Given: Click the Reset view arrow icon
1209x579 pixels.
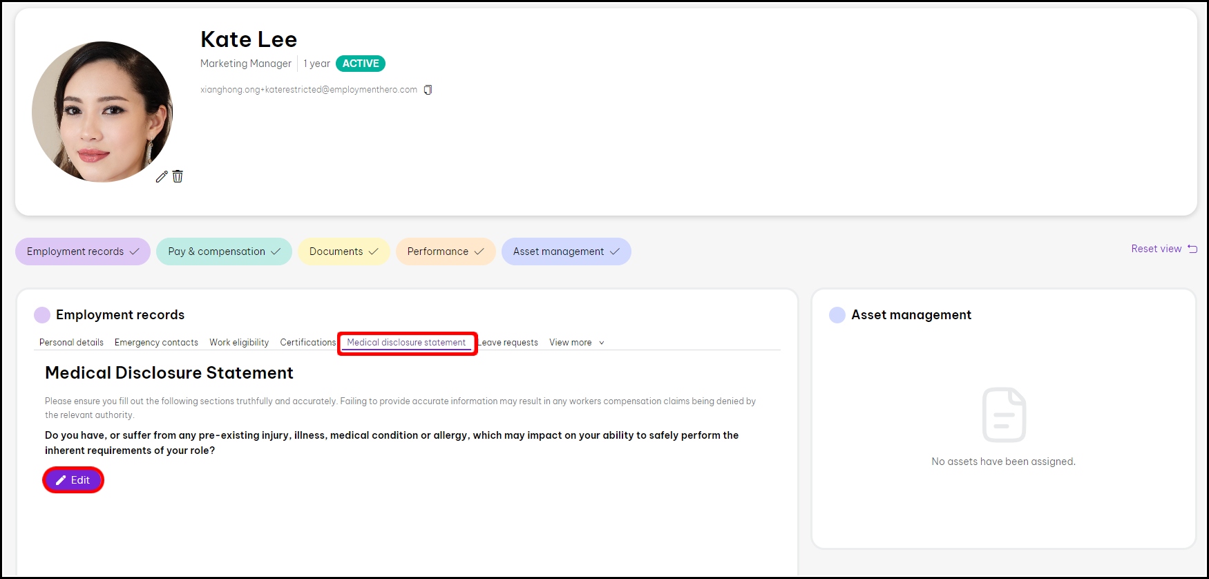Looking at the screenshot, I should (x=1192, y=249).
